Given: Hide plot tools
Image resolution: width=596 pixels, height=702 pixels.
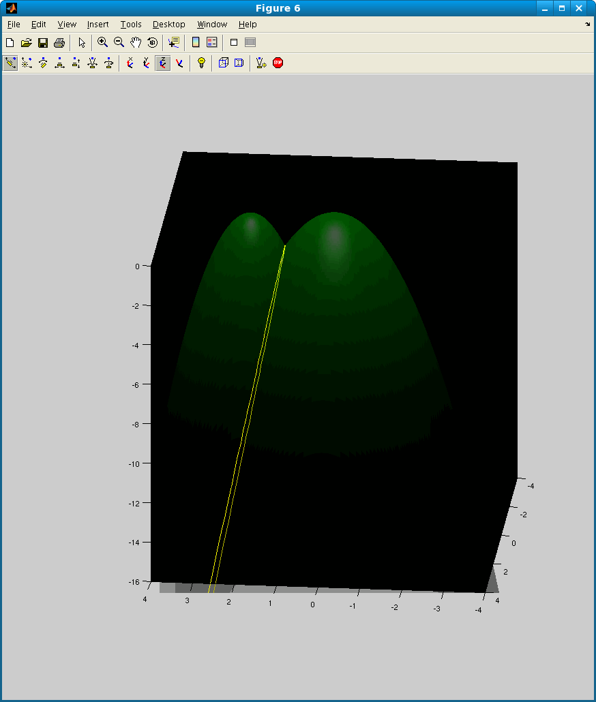Looking at the screenshot, I should (x=234, y=42).
